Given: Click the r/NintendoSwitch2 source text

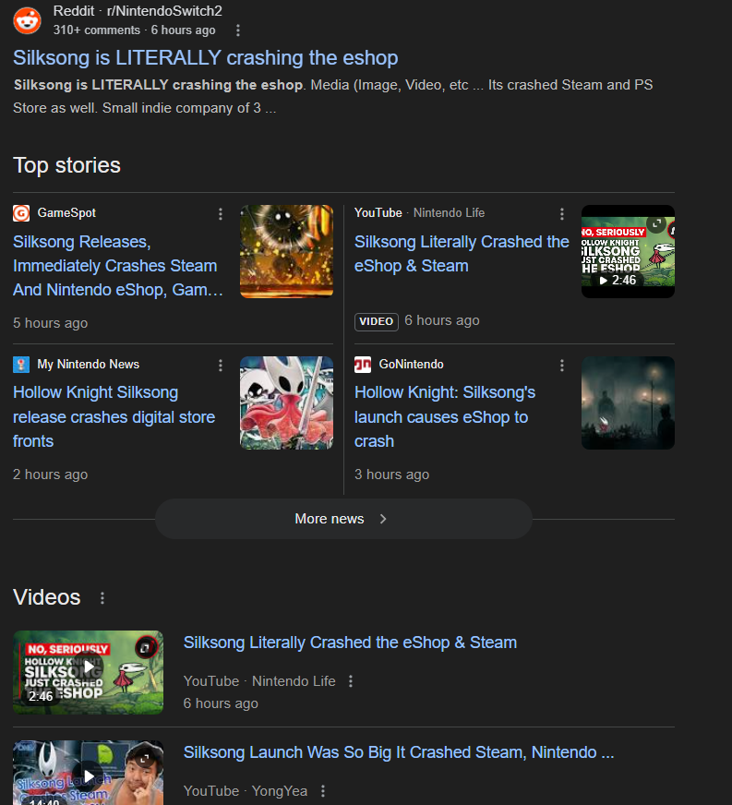Looking at the screenshot, I should (x=164, y=11).
